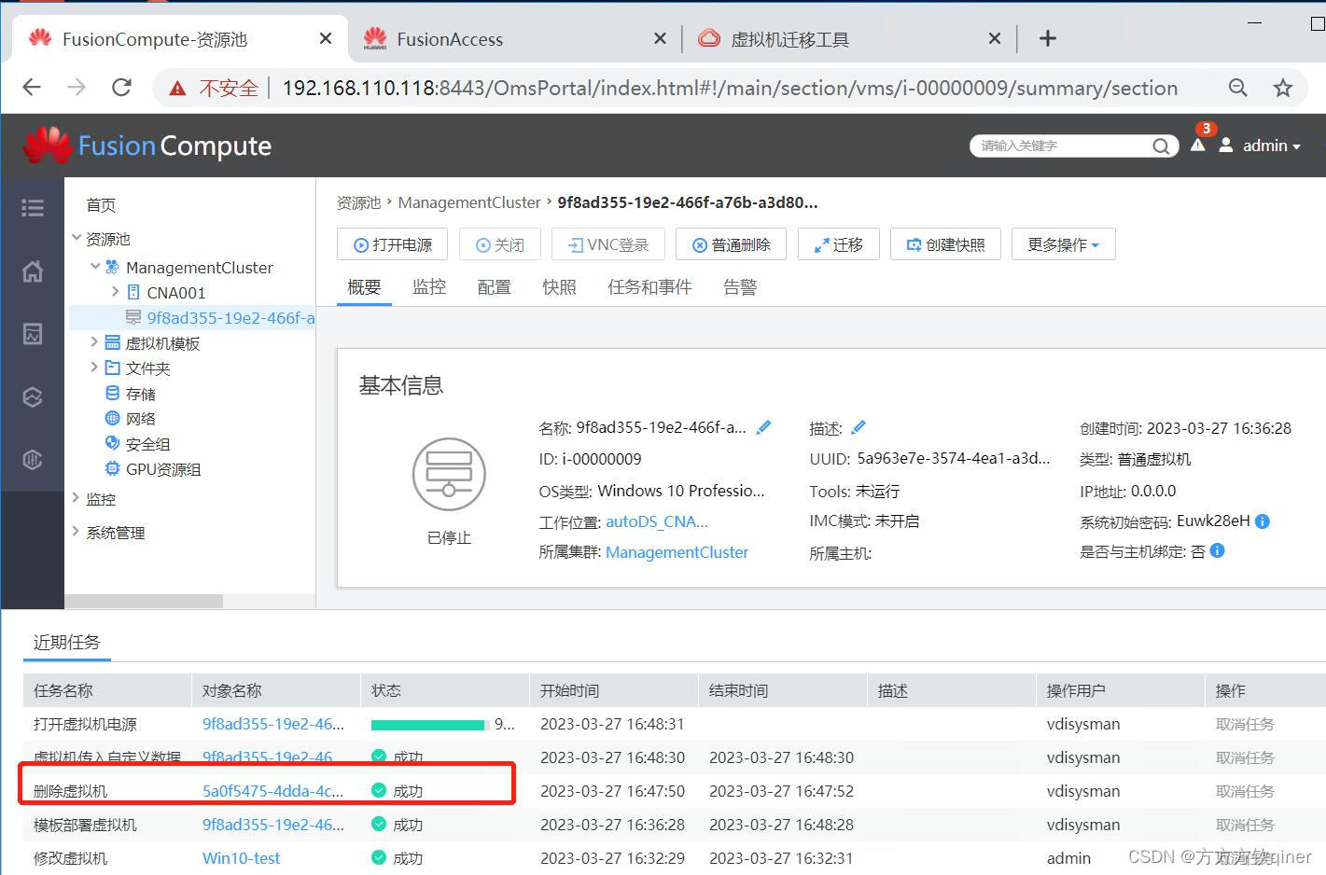Click the 打开电源 button

pos(392,244)
